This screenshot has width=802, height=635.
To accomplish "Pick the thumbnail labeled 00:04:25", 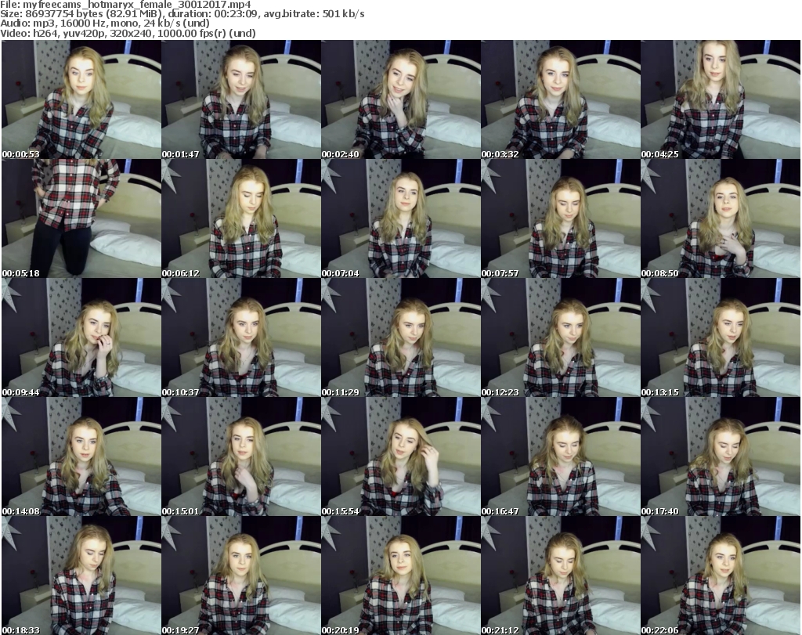I will (721, 99).
